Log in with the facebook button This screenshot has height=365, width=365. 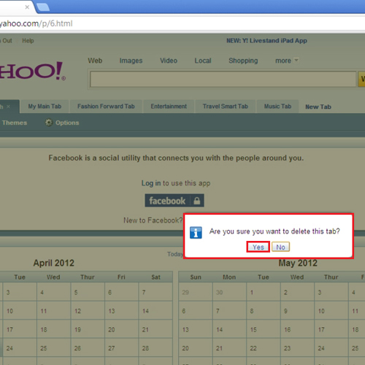174,201
